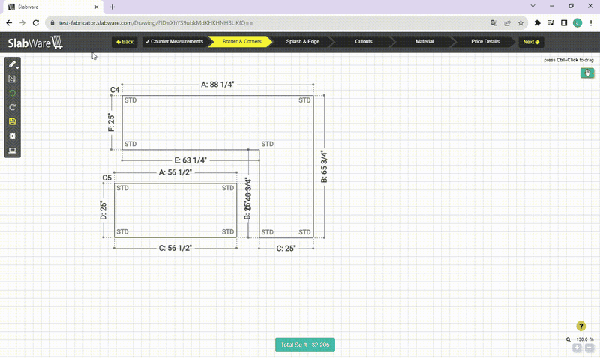Click the 130.0 % zoom value
Screen dimensions: 600x358
(x=585, y=339)
